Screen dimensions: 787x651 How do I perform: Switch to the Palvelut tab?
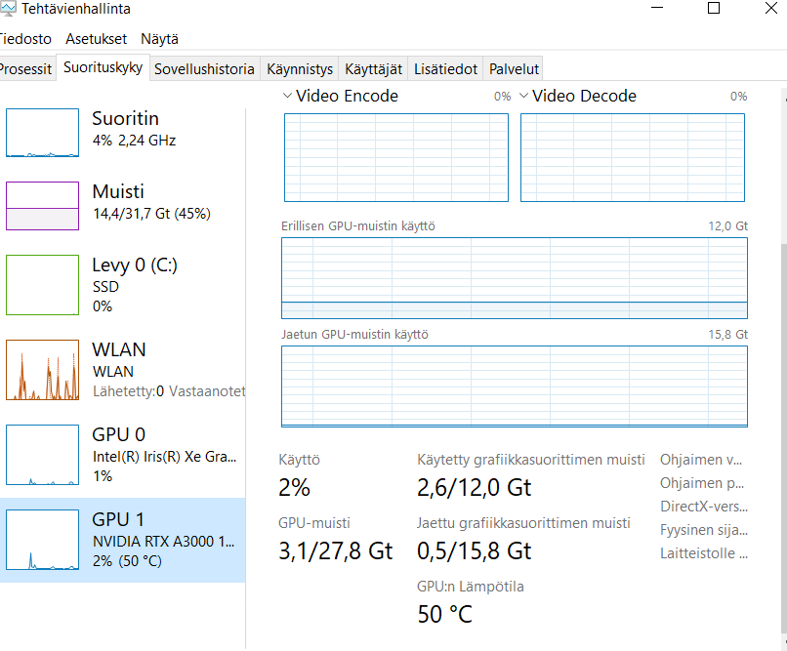coord(514,69)
